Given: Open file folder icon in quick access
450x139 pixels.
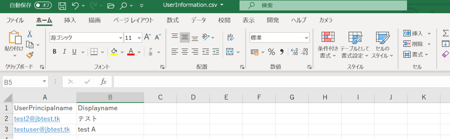Looking at the screenshot, I should [x=111, y=6].
